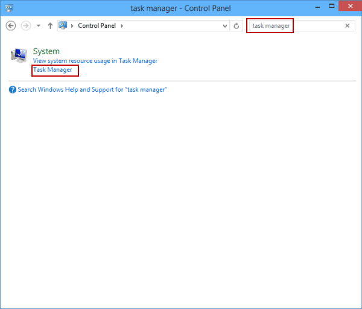
Task: Open the address bar history dropdown
Action: point(225,26)
